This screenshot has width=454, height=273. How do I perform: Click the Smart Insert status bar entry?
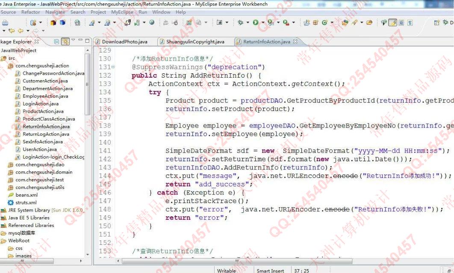click(x=271, y=271)
